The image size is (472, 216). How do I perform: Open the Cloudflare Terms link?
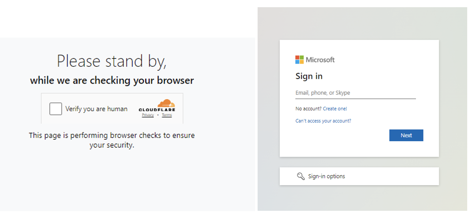click(x=167, y=115)
